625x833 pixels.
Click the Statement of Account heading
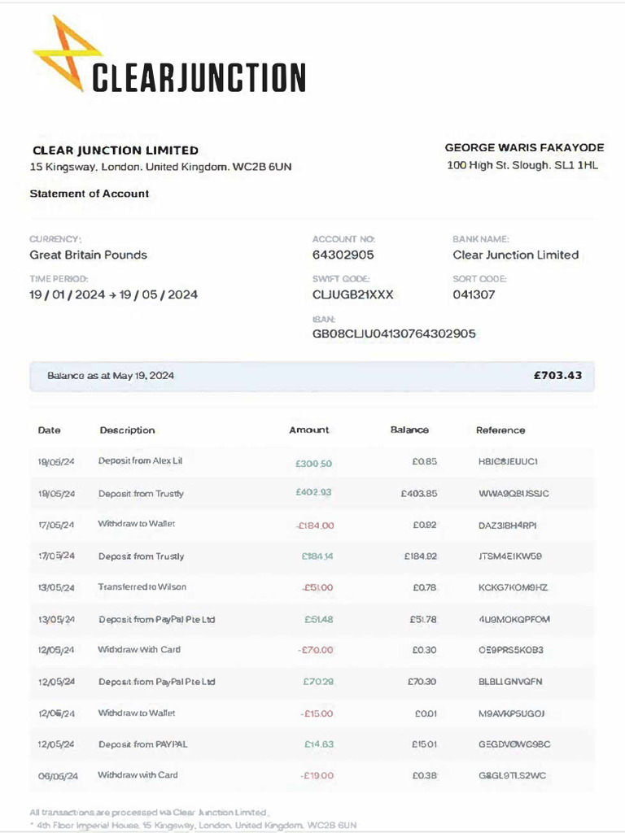(90, 194)
